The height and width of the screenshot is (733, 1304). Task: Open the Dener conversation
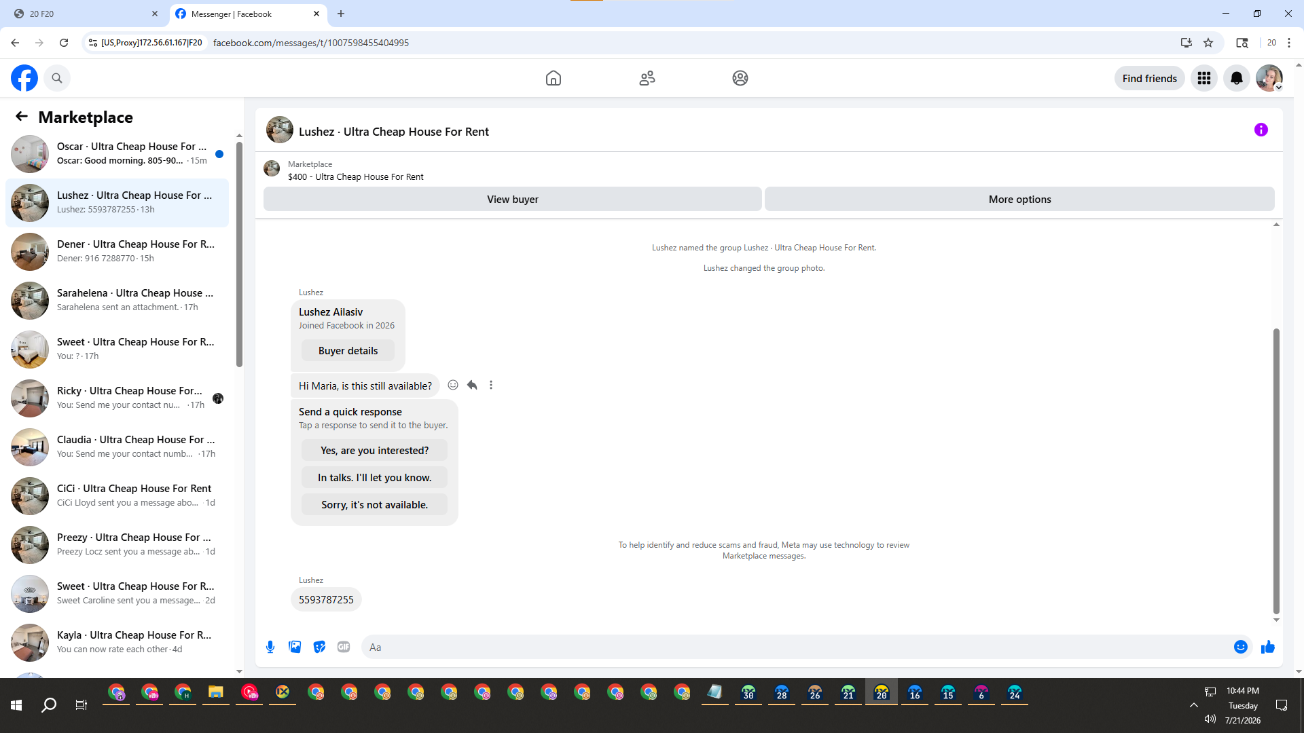(x=117, y=252)
